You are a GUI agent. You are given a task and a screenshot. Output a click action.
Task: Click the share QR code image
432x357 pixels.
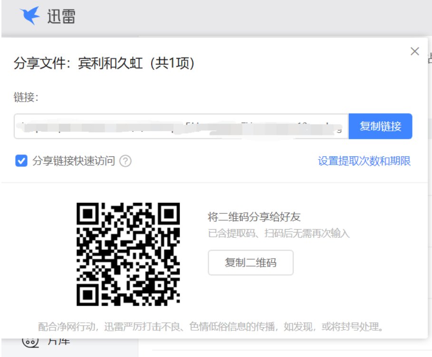point(128,254)
